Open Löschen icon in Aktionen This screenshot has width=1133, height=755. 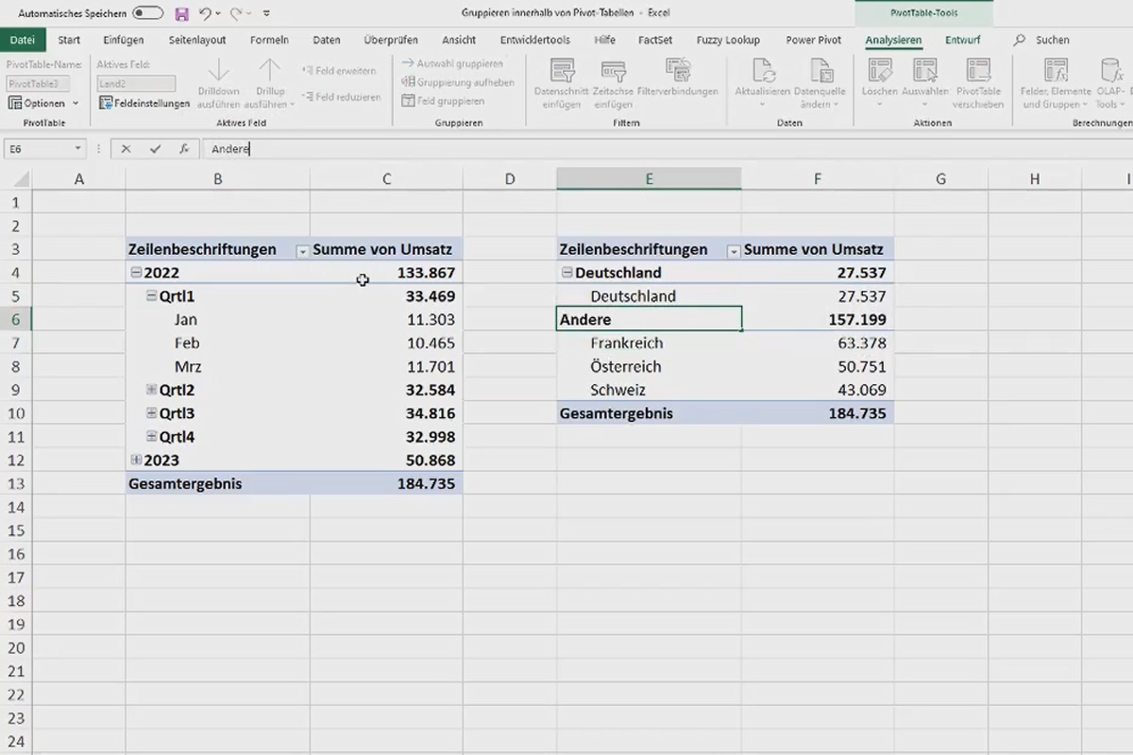(x=880, y=71)
